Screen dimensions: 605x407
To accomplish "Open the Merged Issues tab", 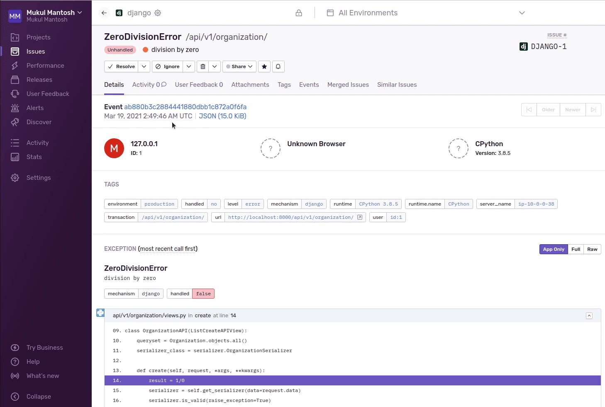I will tap(348, 85).
